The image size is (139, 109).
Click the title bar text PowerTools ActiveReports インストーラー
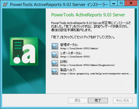tap(59, 4)
